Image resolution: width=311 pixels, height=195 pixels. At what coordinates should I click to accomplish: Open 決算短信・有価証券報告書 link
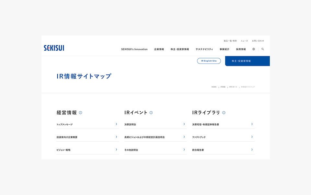coord(205,125)
